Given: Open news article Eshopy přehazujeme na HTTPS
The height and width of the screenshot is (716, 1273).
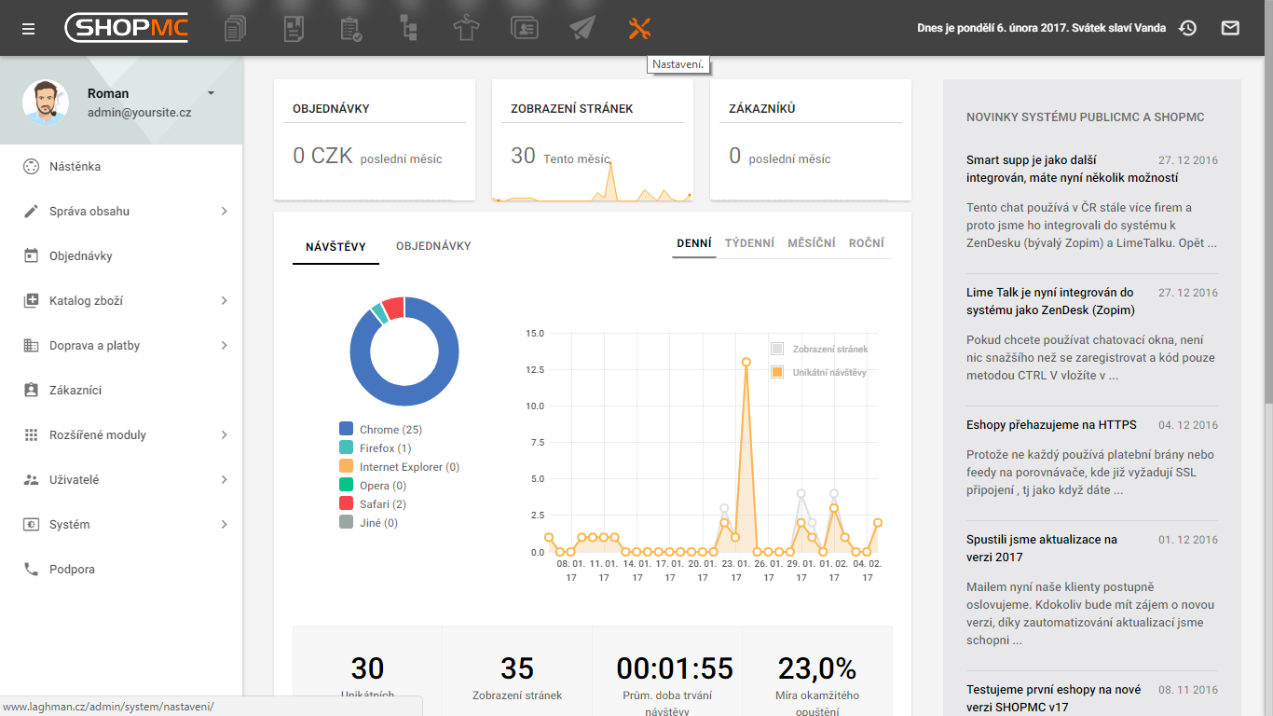Looking at the screenshot, I should tap(1051, 425).
